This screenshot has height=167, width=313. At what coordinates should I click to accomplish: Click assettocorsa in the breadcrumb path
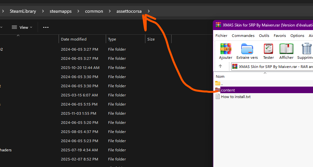point(129,11)
